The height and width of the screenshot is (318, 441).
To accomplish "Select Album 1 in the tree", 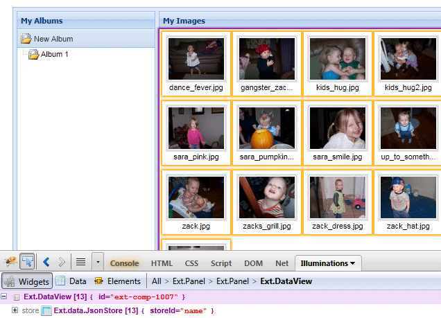I will pyautogui.click(x=54, y=54).
